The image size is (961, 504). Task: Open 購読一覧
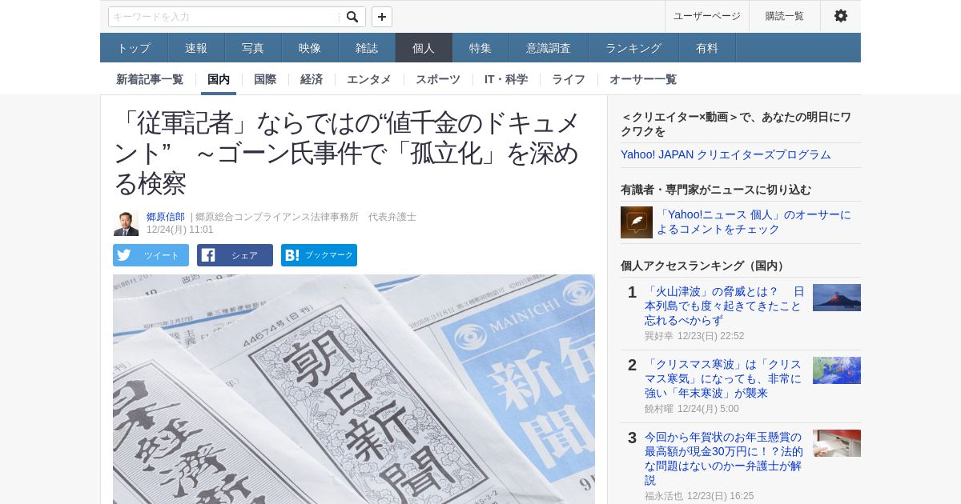click(785, 16)
